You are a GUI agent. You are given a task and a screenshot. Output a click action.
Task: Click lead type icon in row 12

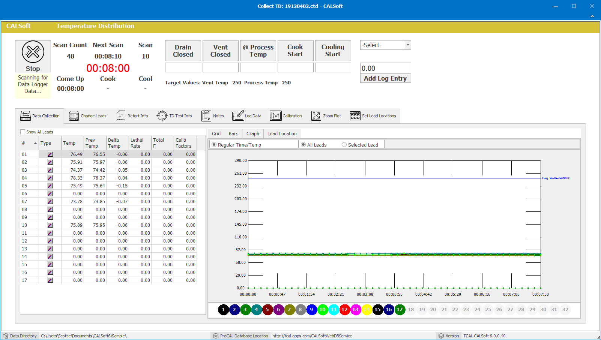tap(50, 241)
